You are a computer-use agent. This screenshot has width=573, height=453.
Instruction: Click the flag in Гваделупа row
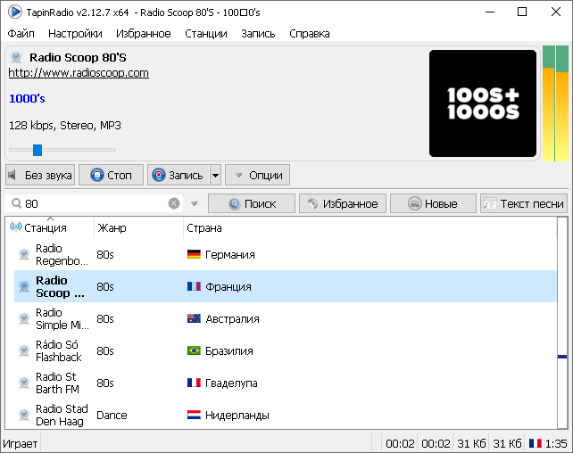tap(194, 383)
